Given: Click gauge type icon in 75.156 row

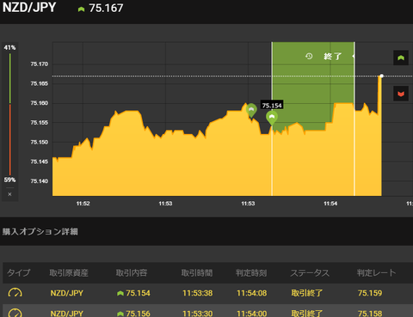Looking at the screenshot, I should coord(15,313).
